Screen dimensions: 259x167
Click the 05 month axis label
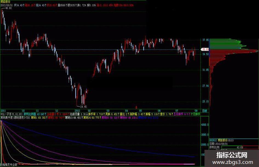[141, 111]
